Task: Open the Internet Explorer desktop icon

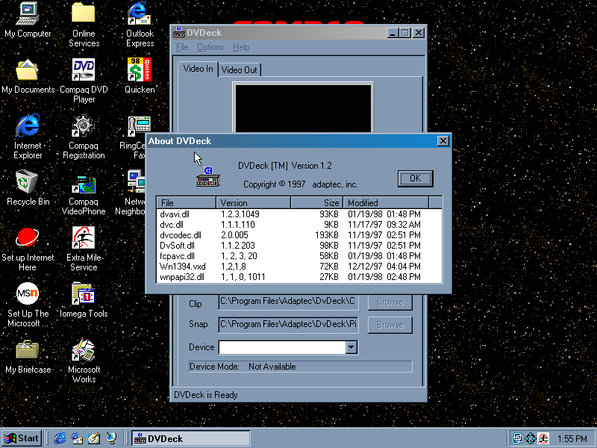Action: point(28,137)
